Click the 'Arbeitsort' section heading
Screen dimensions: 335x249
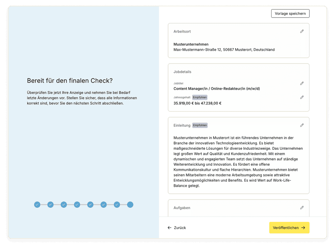click(182, 31)
